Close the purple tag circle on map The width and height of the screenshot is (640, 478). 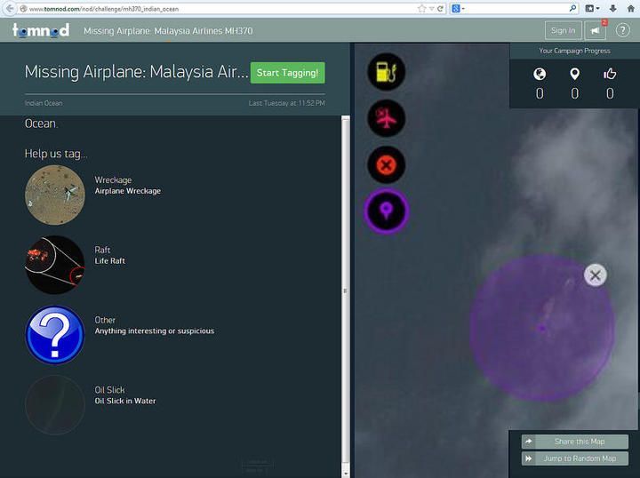[595, 275]
